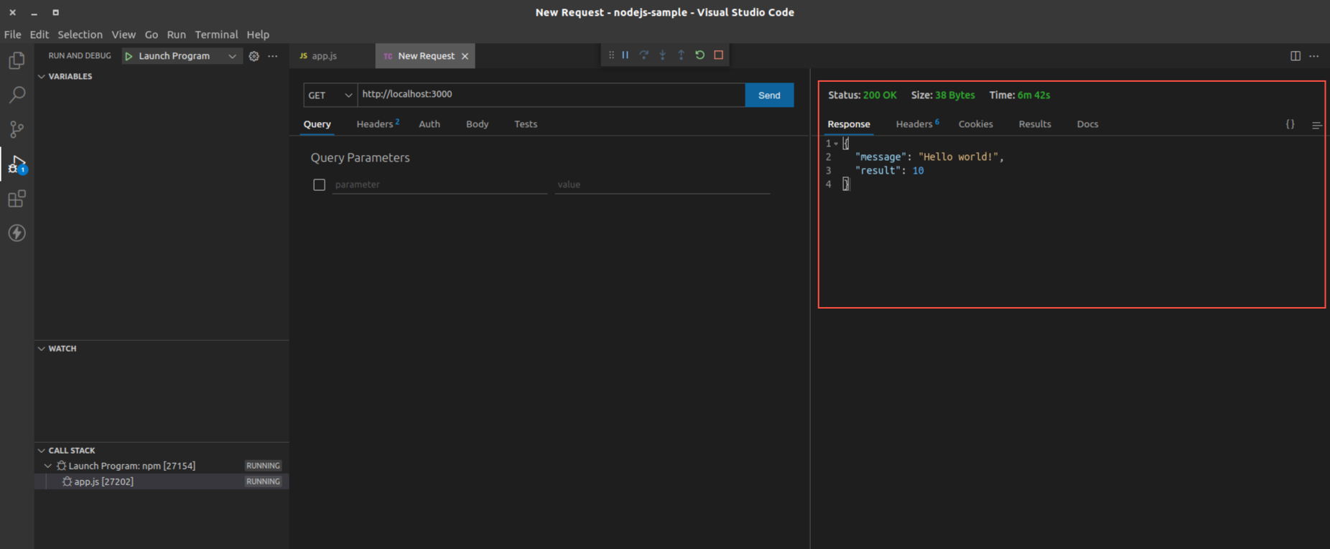The image size is (1330, 549).
Task: Collapse Launch Program: npm [27154] entry
Action: [x=48, y=466]
